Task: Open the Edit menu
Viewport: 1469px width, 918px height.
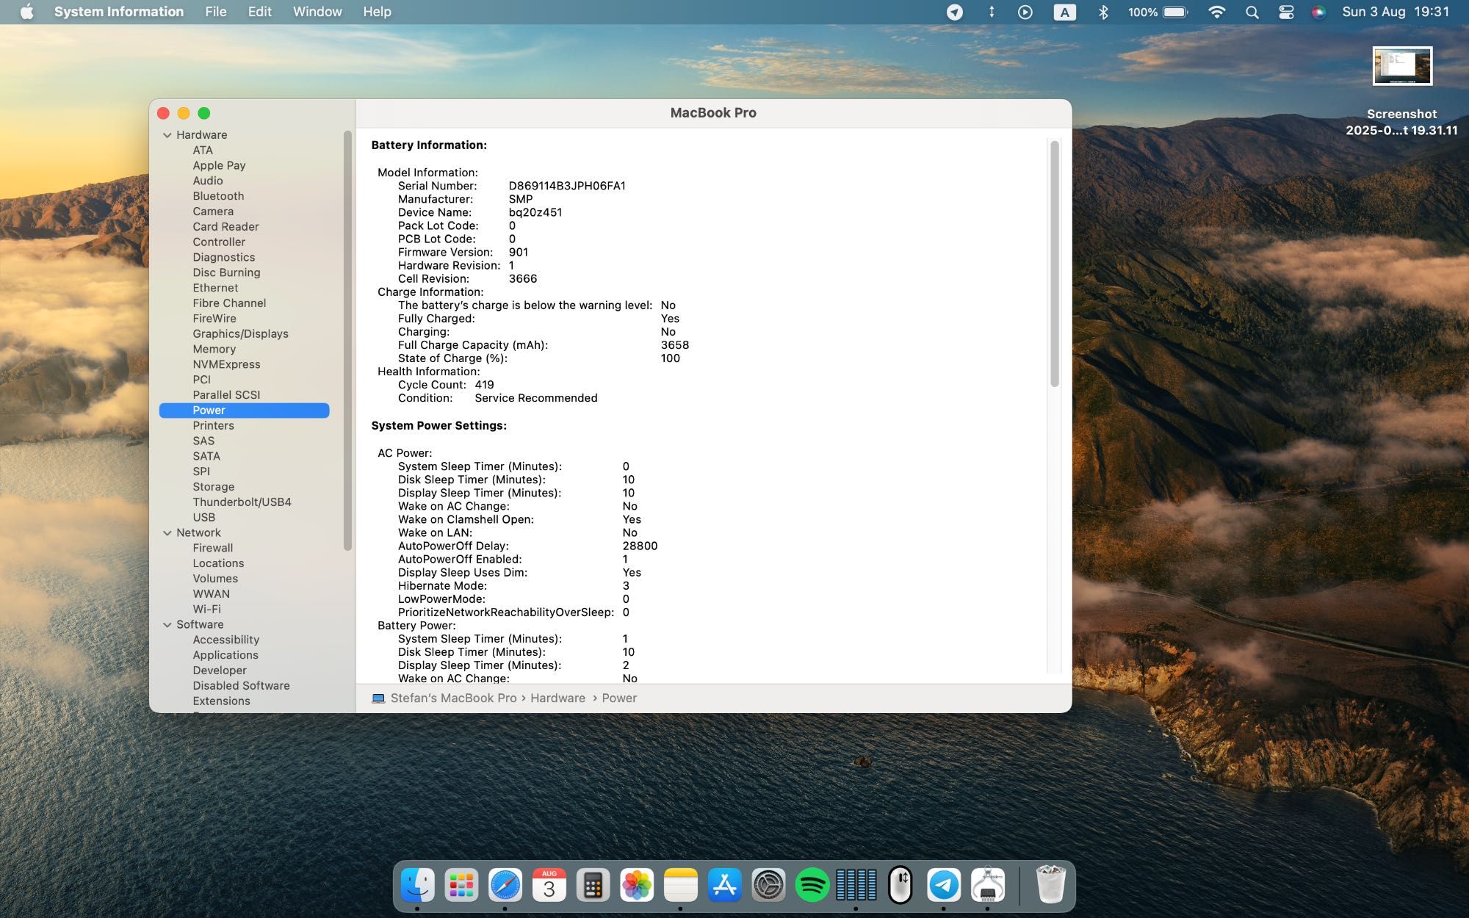Action: [x=259, y=12]
